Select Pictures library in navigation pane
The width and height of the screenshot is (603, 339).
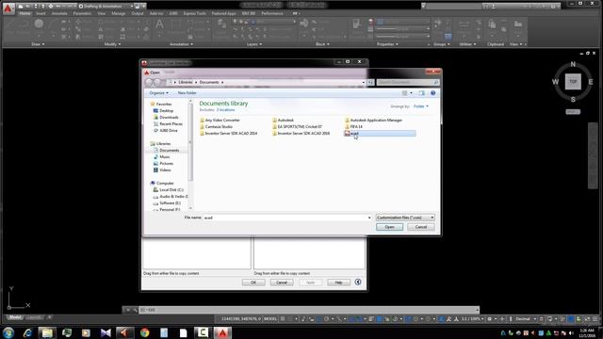point(163,163)
